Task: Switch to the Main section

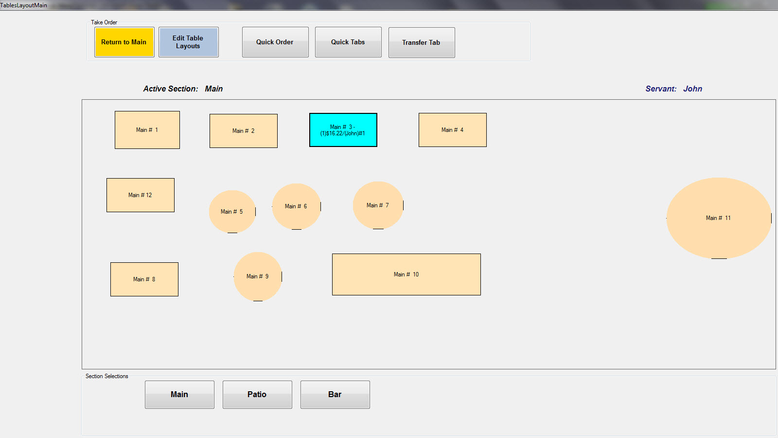Action: point(179,395)
